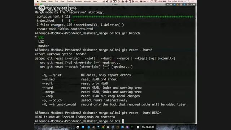Click the Bluetooth status icon
This screenshot has height=130, width=231.
(148, 1)
